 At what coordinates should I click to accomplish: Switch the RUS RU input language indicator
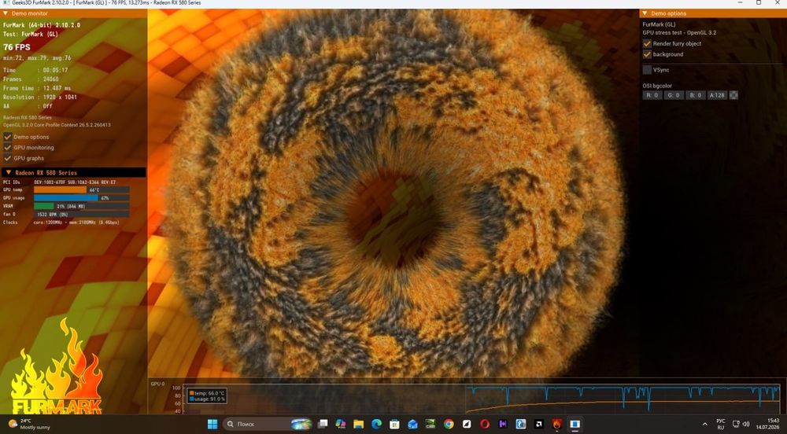[721, 424]
